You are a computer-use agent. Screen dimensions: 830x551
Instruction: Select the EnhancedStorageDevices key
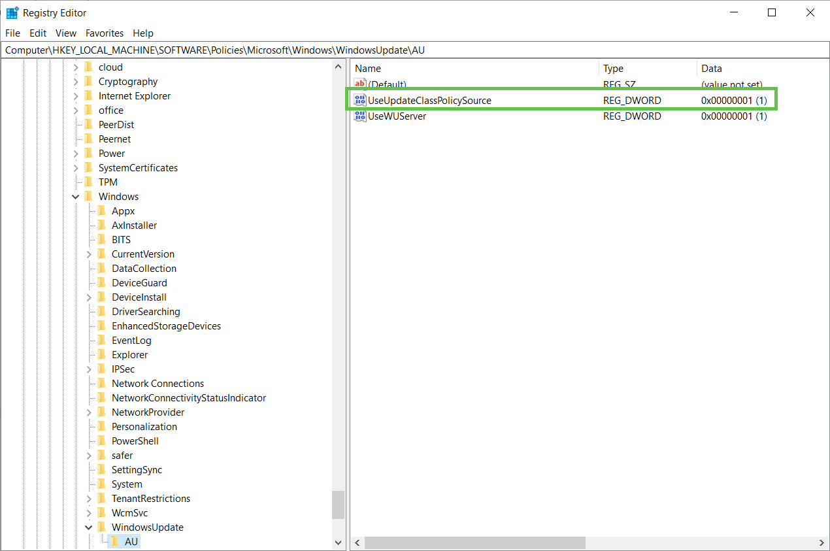click(x=166, y=326)
